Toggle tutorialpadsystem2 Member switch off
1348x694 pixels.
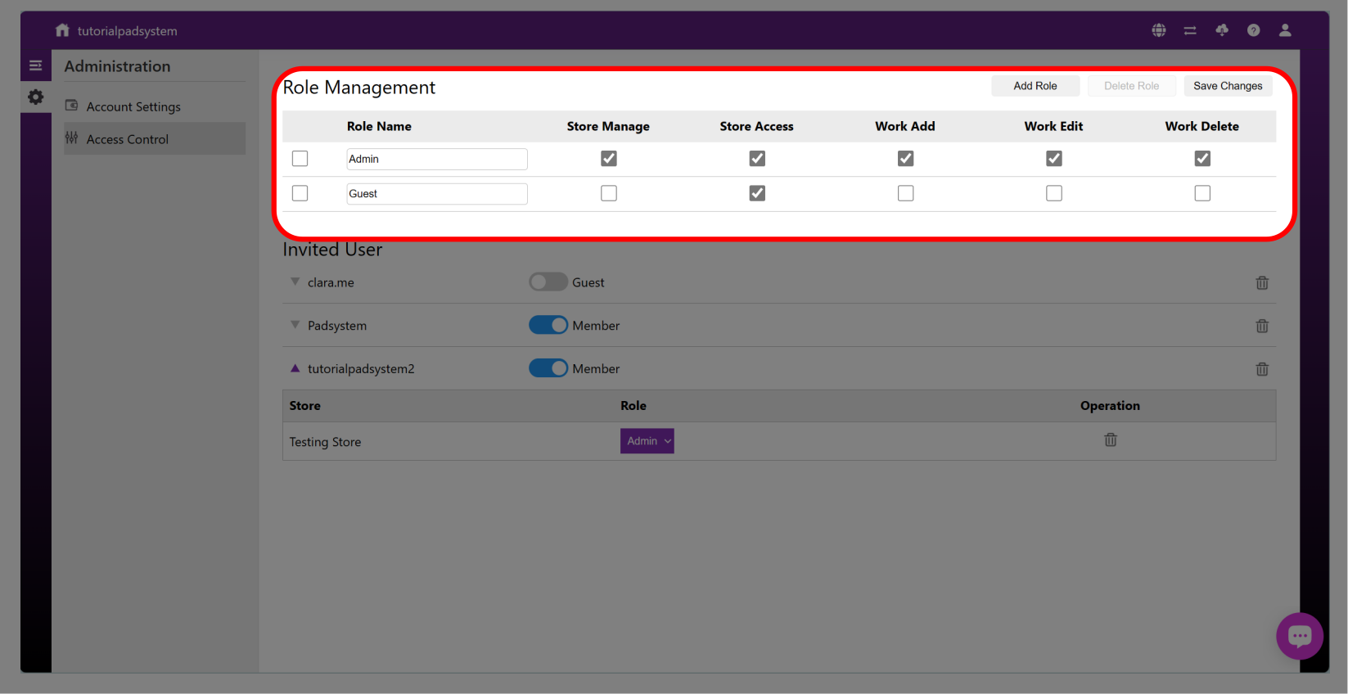click(x=548, y=369)
